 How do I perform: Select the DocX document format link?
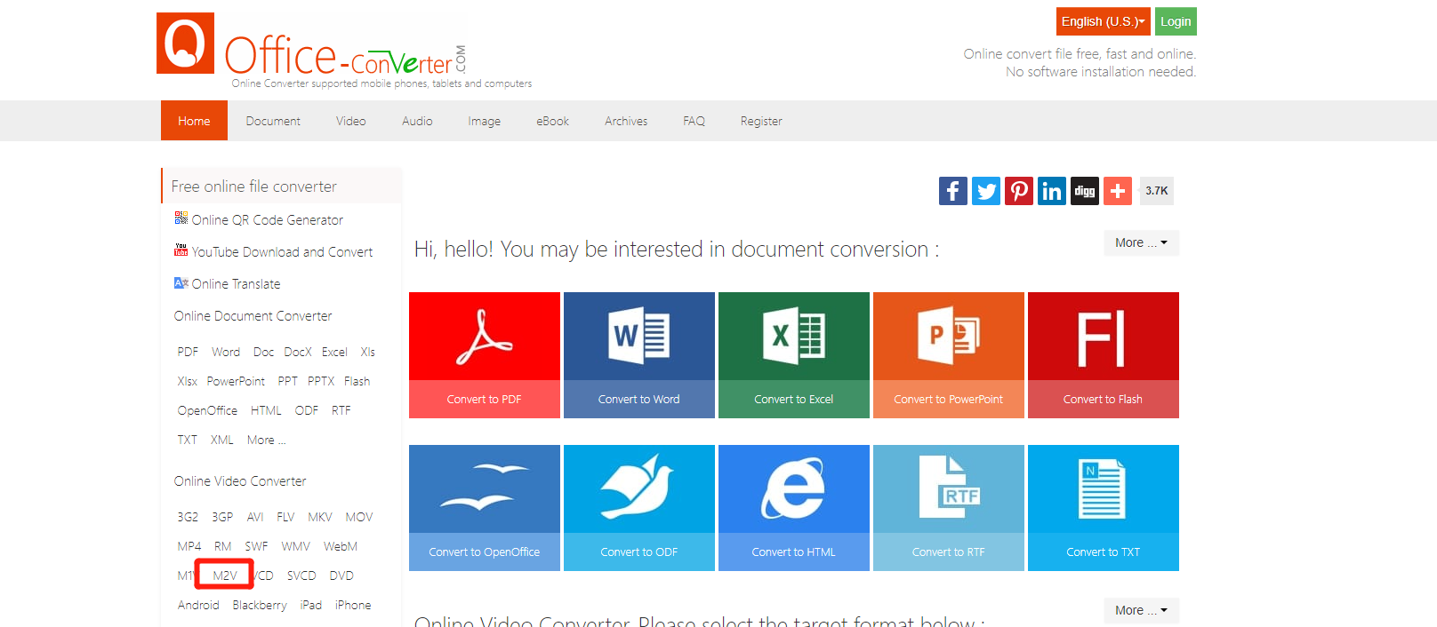coord(298,352)
